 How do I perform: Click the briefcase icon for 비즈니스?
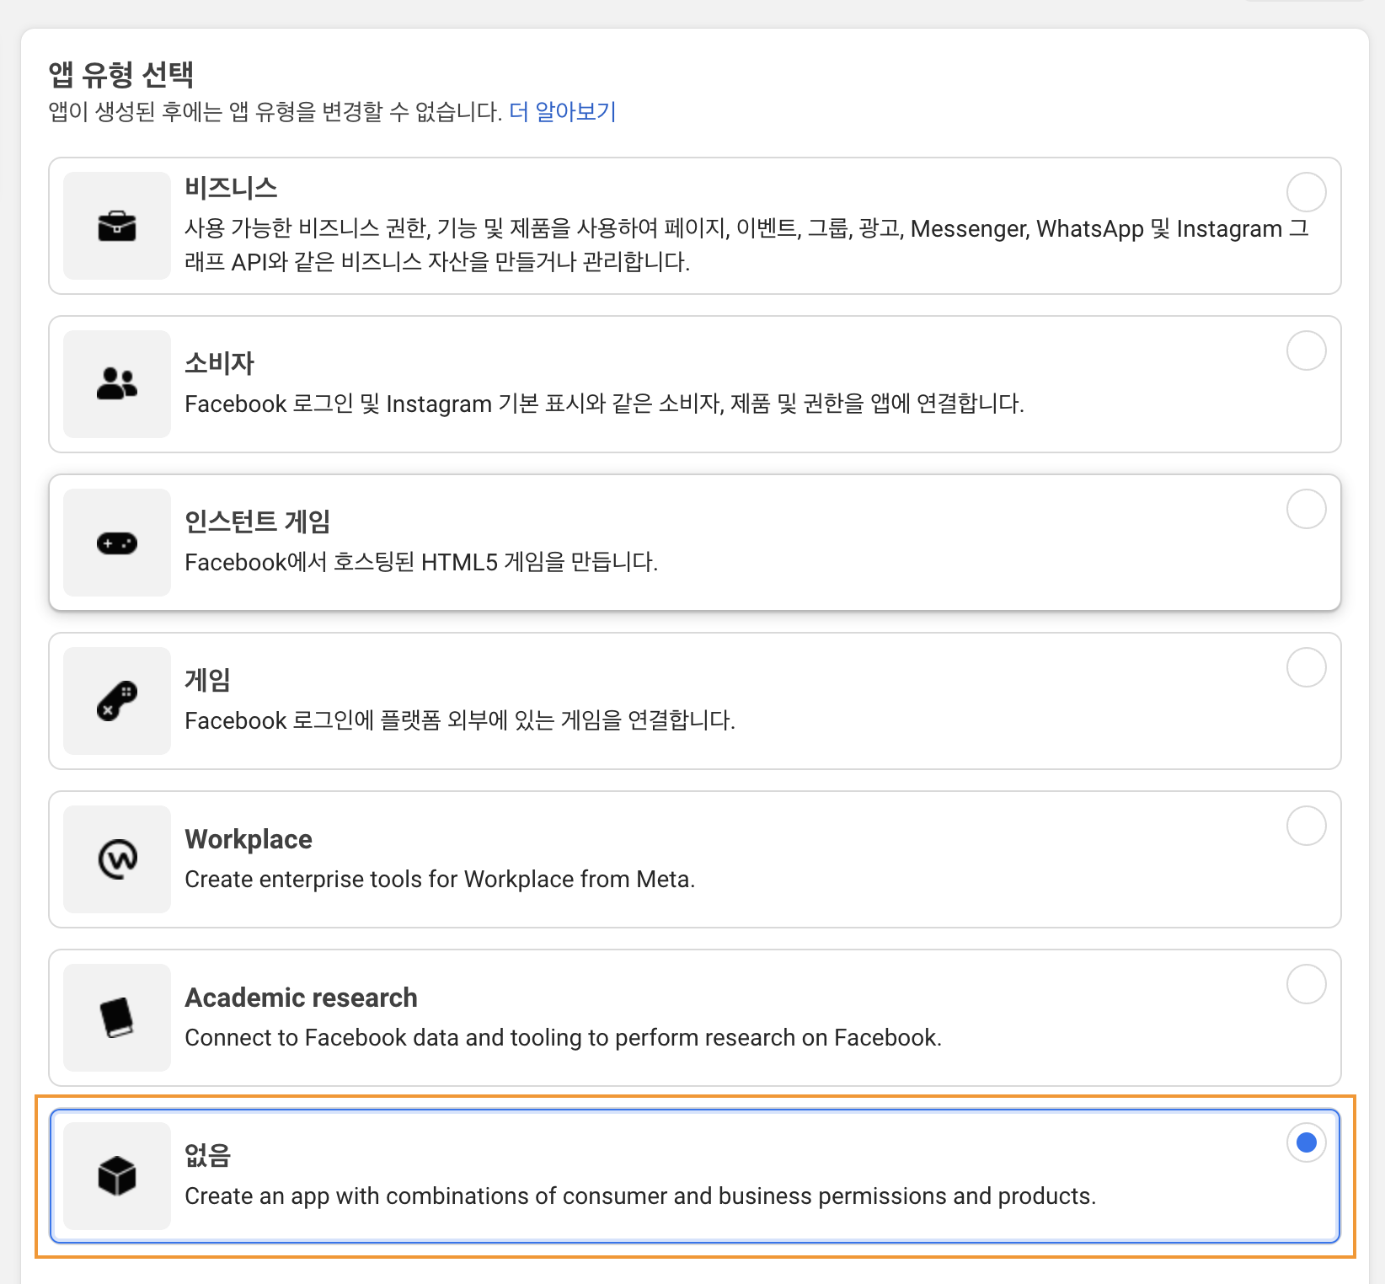(x=117, y=226)
